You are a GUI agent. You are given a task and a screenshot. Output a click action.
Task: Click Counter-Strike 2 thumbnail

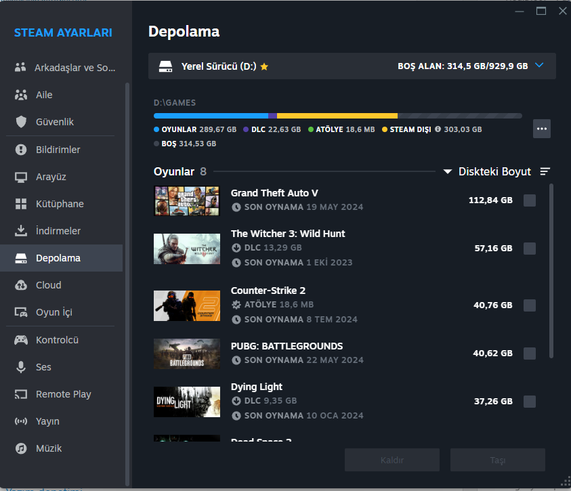(x=187, y=305)
